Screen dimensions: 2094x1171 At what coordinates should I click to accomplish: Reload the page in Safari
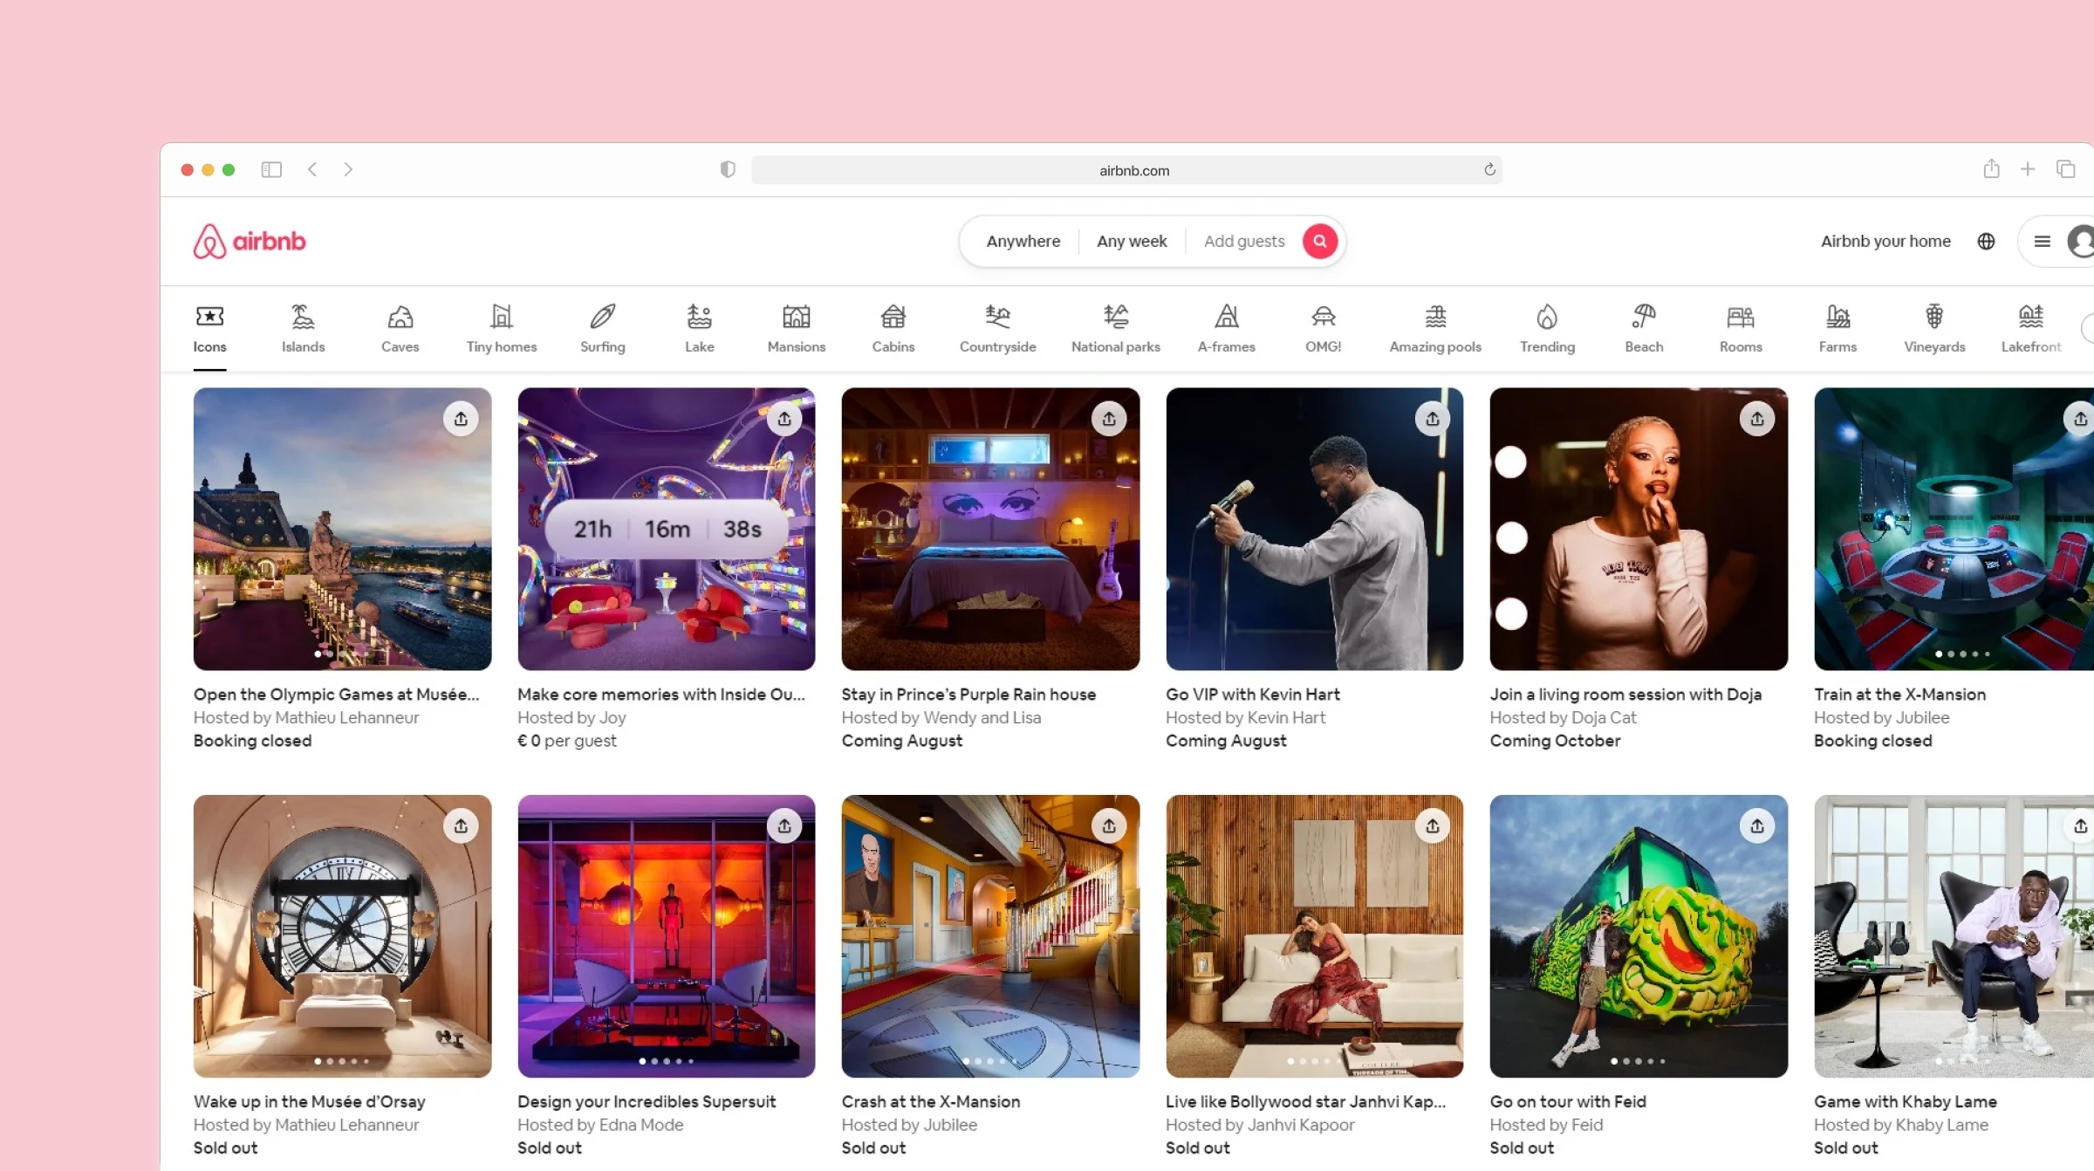(x=1489, y=169)
